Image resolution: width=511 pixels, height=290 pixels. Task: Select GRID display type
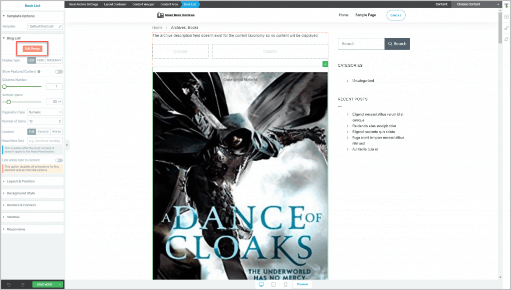(40, 60)
